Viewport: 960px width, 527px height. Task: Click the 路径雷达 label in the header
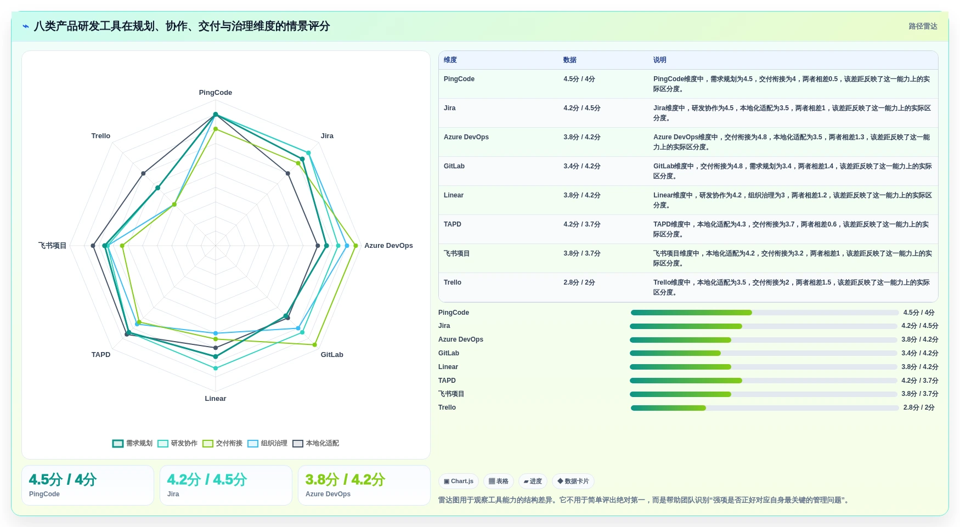(x=923, y=26)
